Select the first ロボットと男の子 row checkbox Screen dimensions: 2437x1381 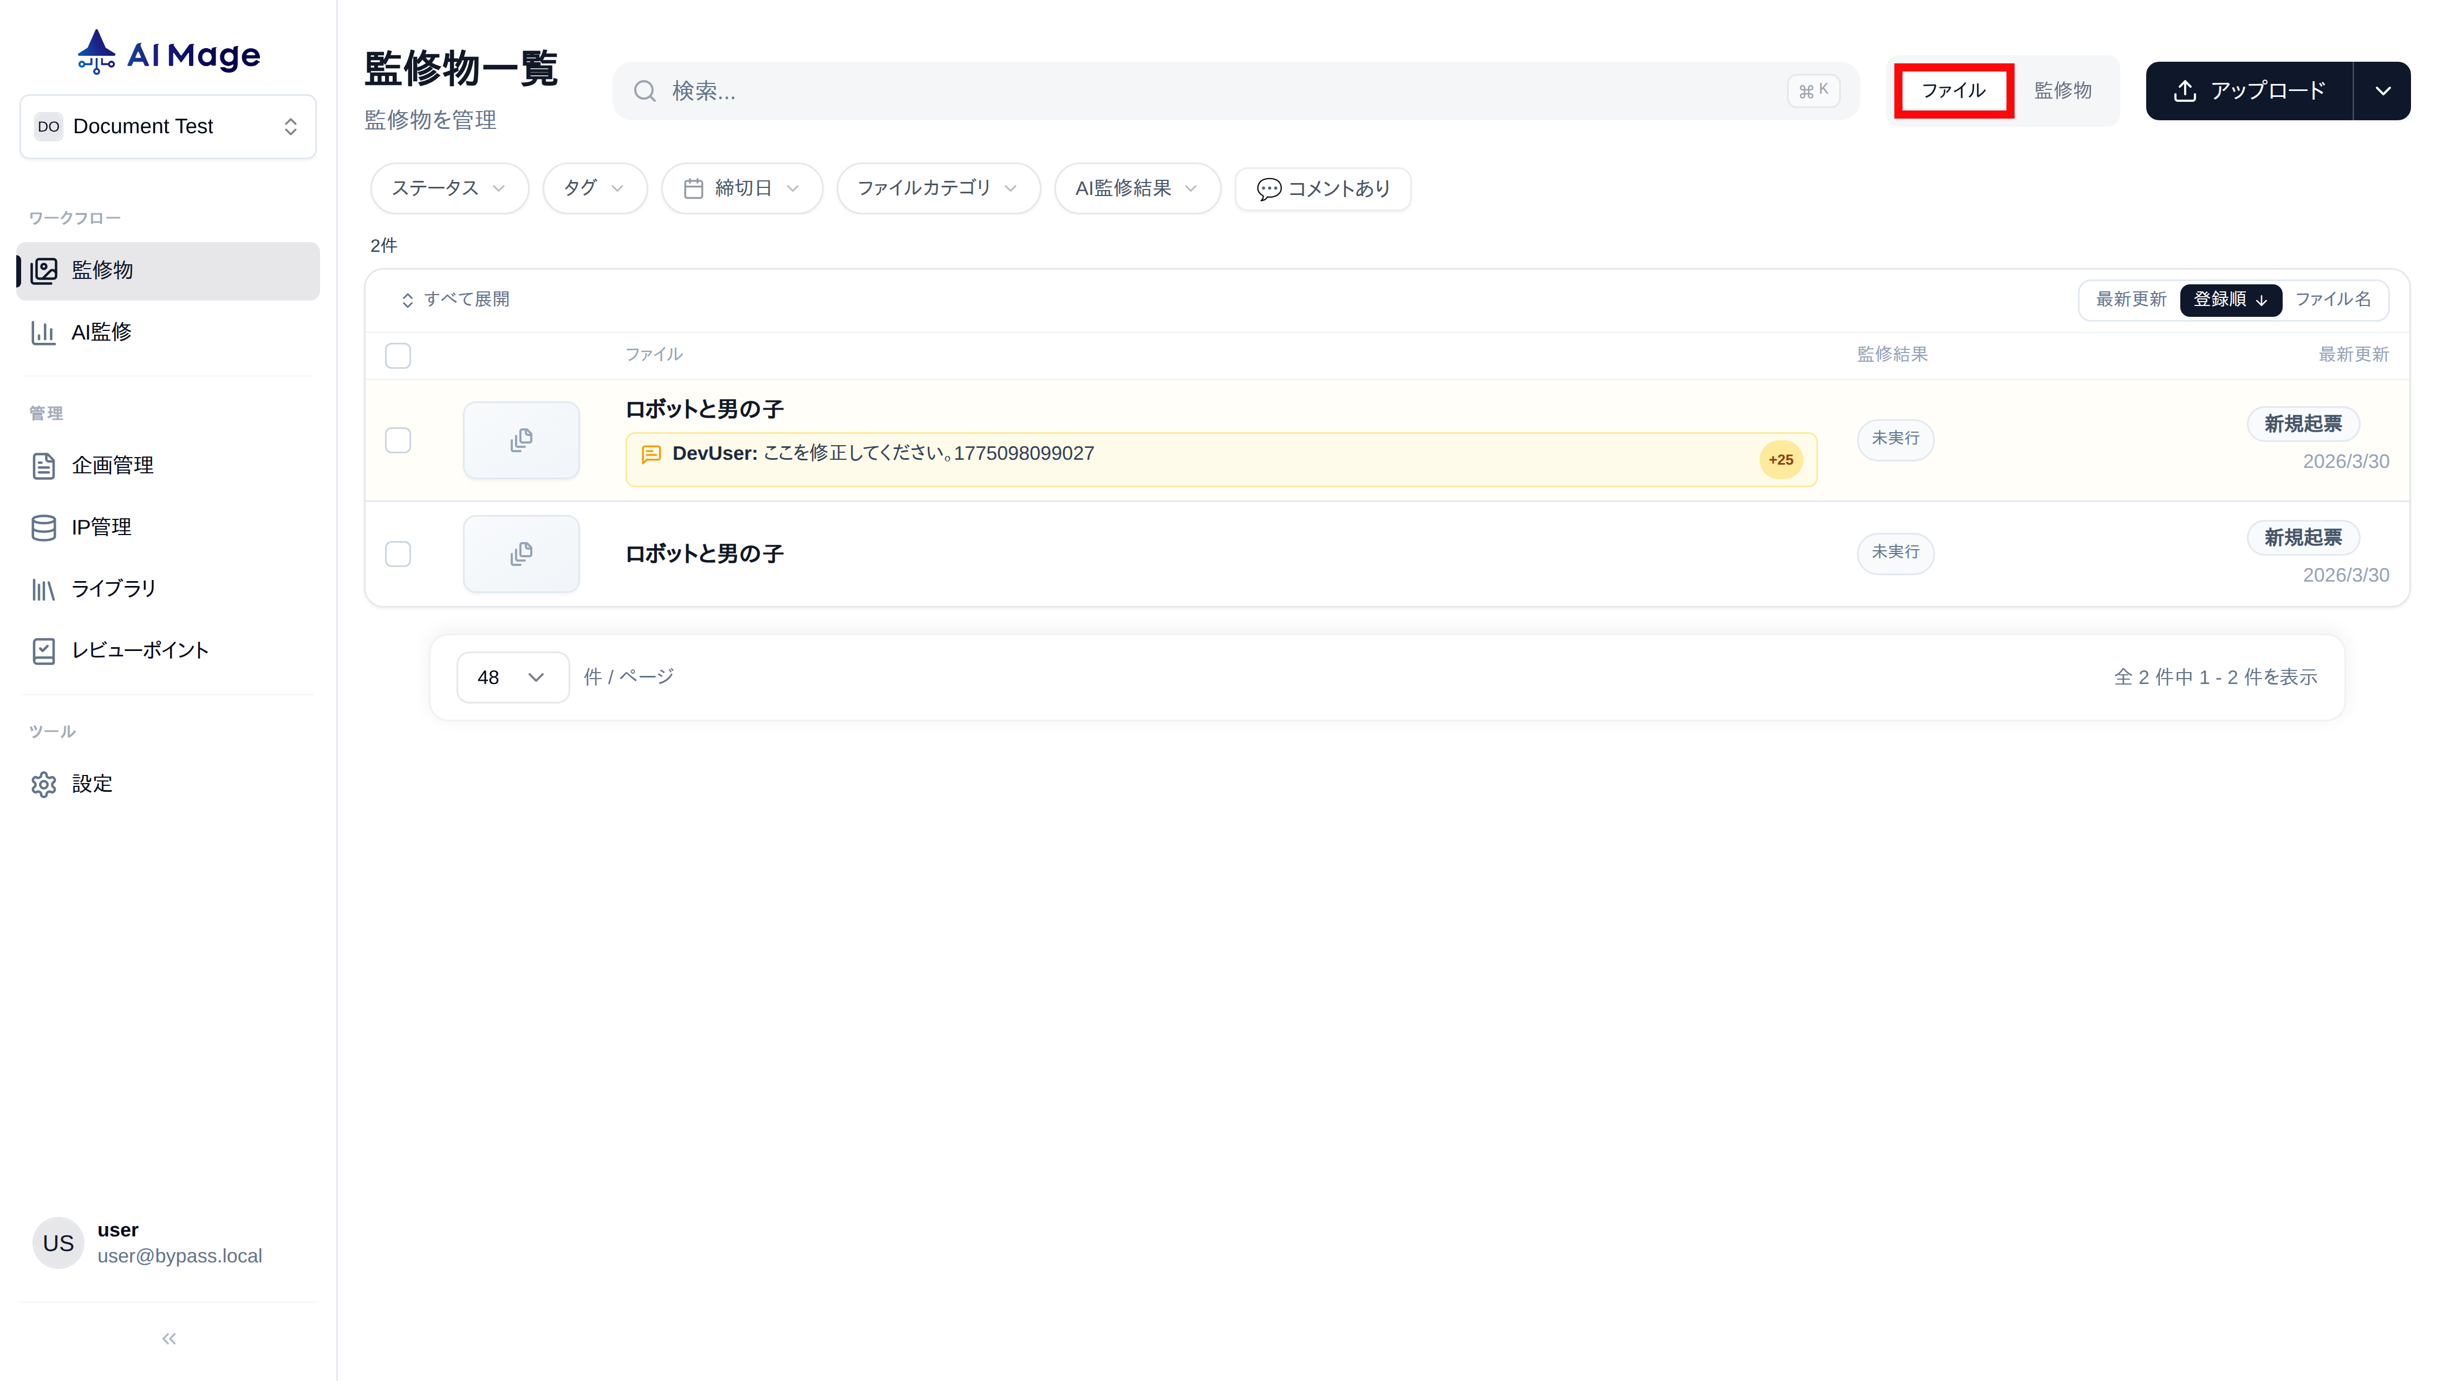pos(398,439)
